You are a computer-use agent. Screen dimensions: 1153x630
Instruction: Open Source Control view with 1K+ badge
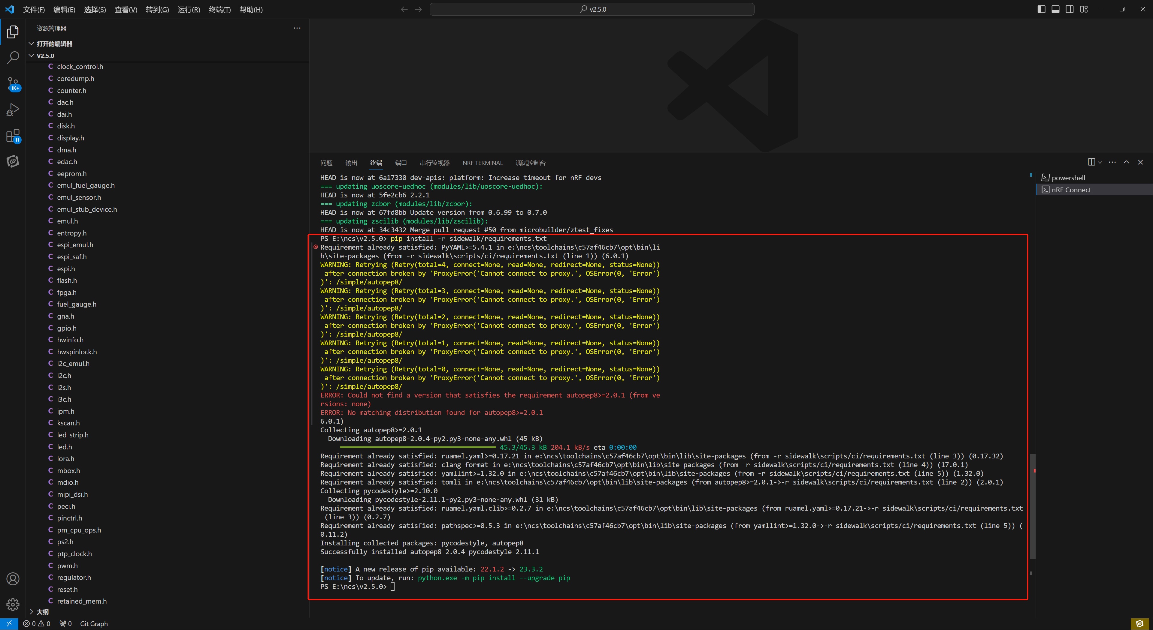click(x=13, y=84)
